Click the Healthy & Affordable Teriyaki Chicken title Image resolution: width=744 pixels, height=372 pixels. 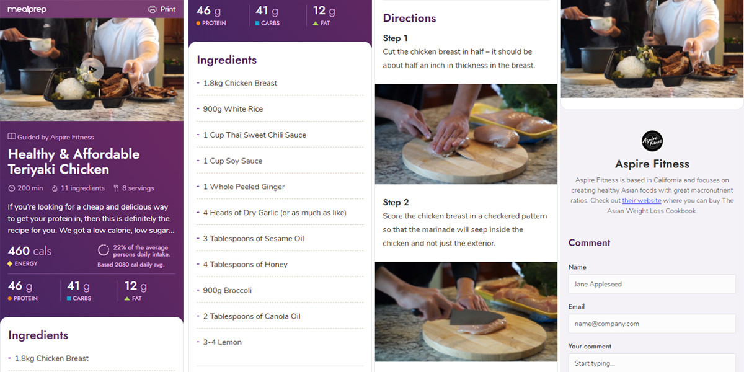(x=74, y=162)
